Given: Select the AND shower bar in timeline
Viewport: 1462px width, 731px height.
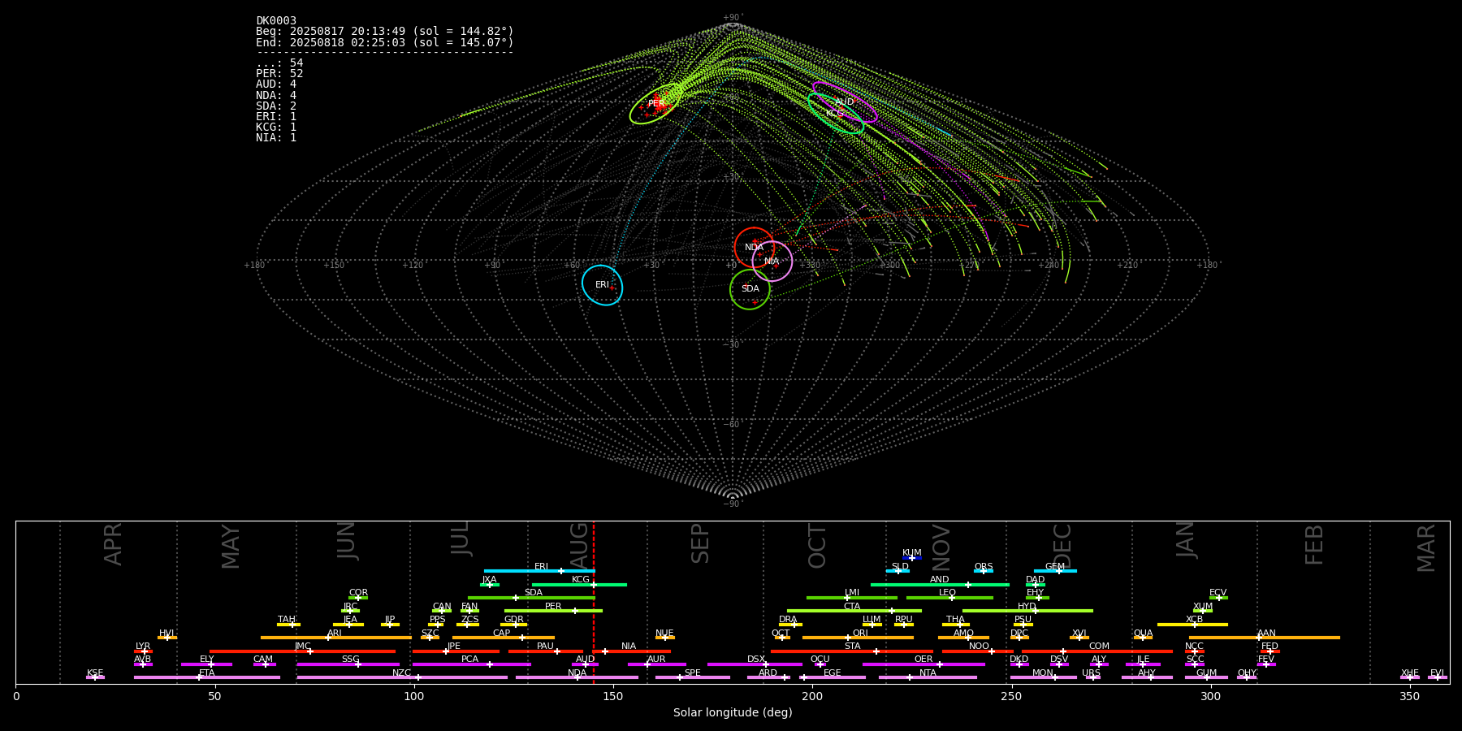Looking at the screenshot, I should point(940,585).
